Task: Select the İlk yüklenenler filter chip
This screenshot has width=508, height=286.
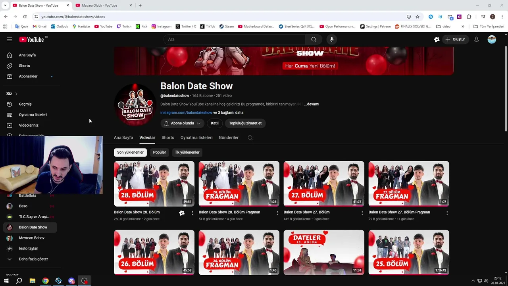Action: [187, 153]
